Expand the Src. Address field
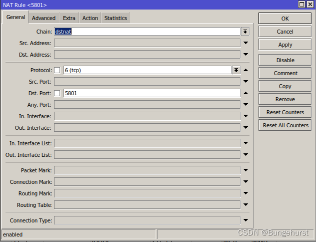 pyautogui.click(x=245, y=43)
